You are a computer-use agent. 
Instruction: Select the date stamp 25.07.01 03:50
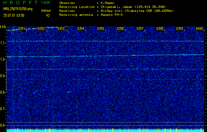pos(14,16)
